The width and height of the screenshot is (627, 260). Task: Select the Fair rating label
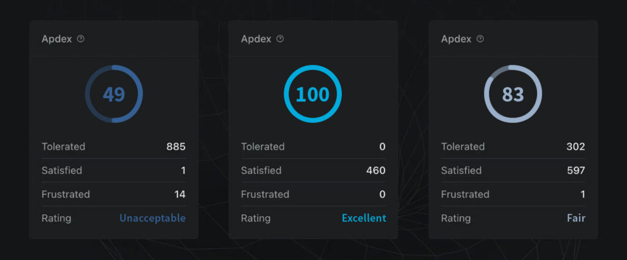click(576, 218)
